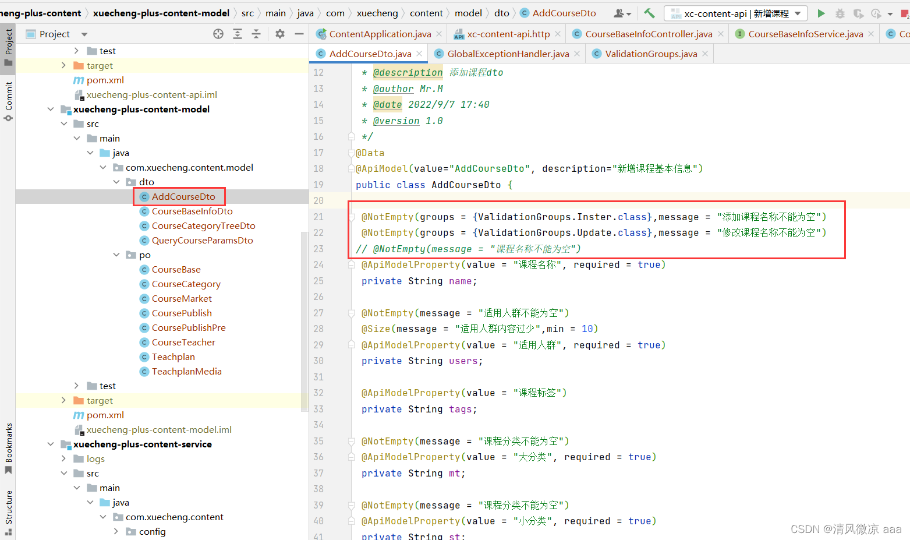The image size is (910, 540).
Task: Click xuecheng-plus-content-model breadcrumb
Action: click(161, 13)
